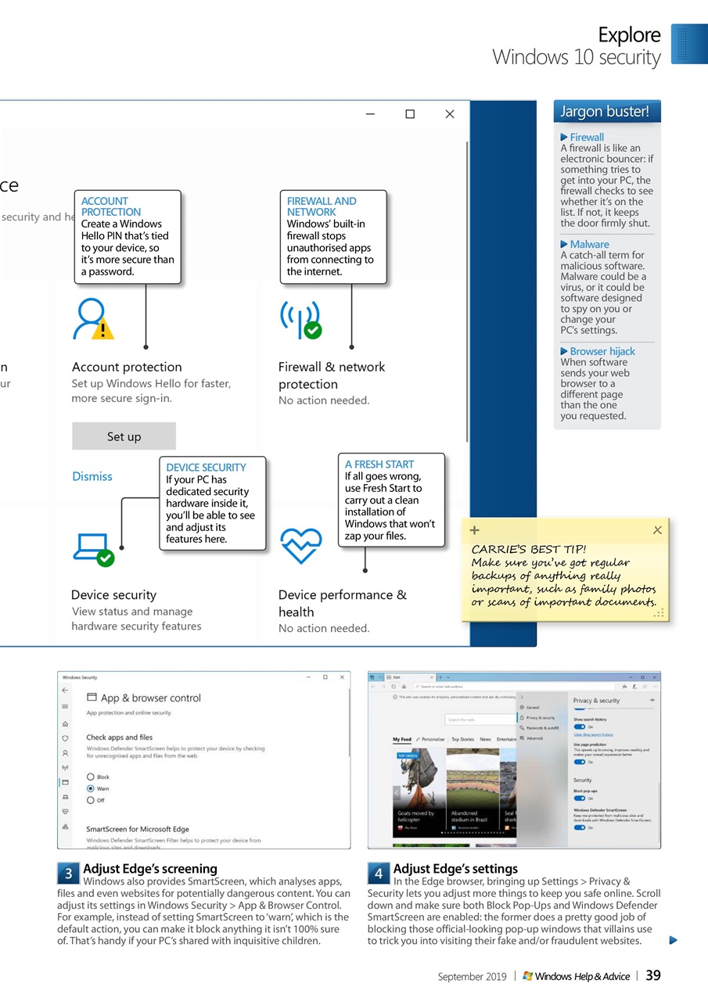Select the Virus & threat protection shield icon
This screenshot has height=1001, width=708.
coord(64,737)
